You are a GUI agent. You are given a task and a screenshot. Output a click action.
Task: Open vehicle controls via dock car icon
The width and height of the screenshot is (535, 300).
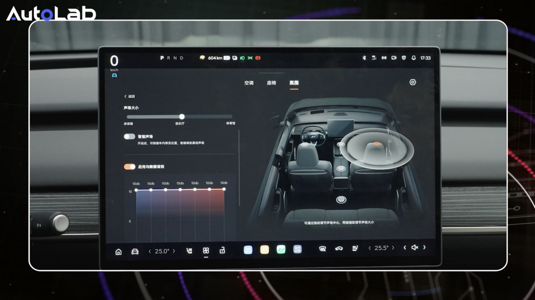[135, 251]
